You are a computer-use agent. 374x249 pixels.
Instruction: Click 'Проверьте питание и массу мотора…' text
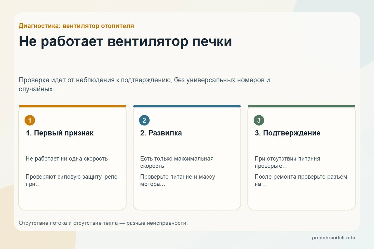click(x=178, y=180)
